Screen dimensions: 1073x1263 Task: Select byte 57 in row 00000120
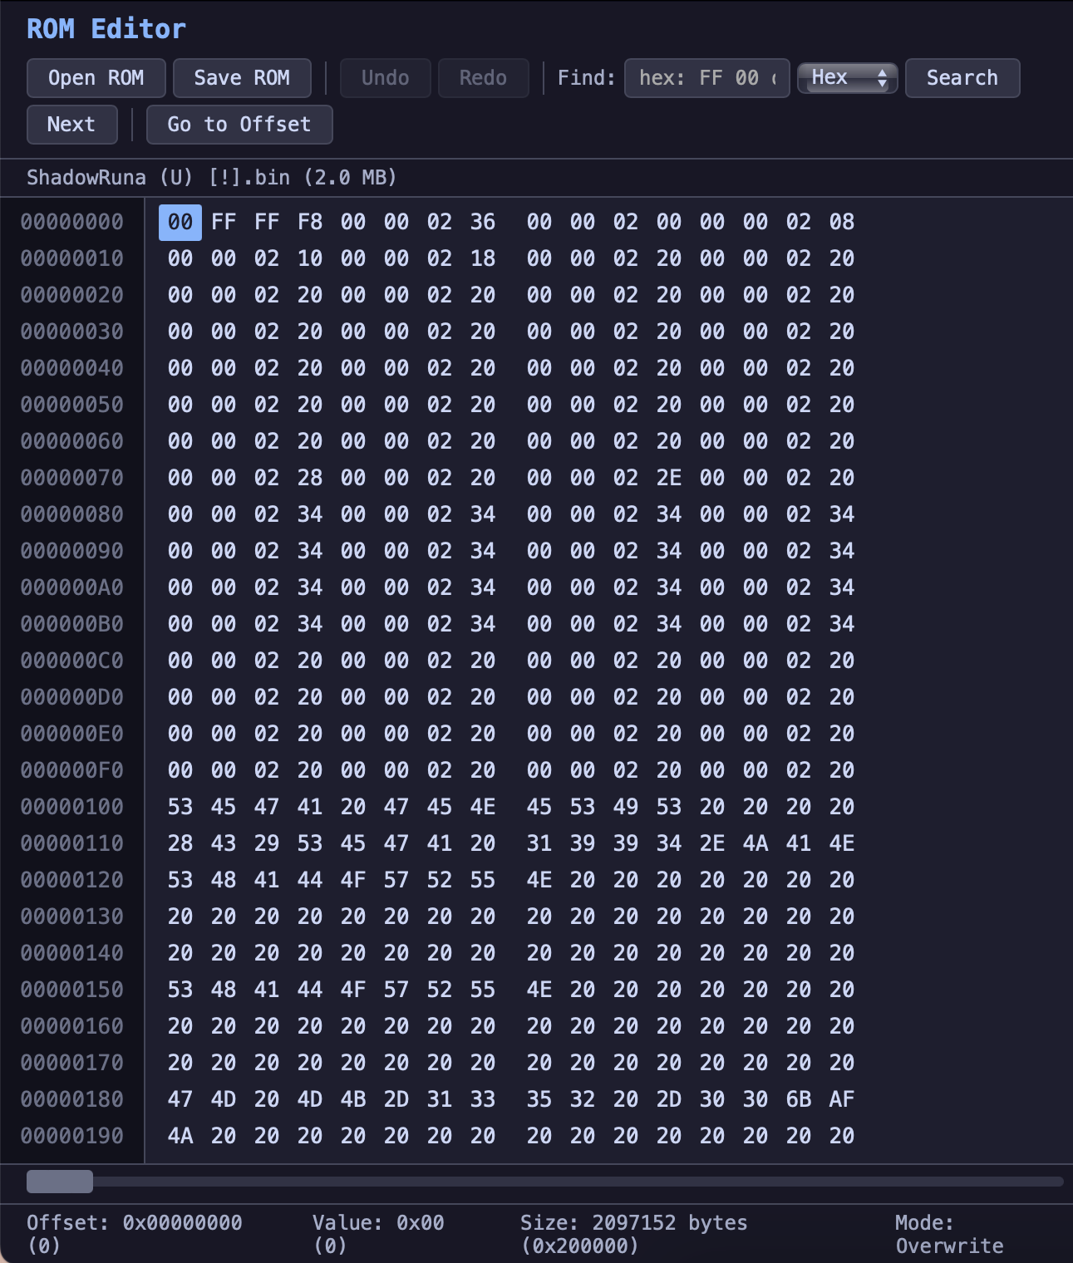(396, 880)
